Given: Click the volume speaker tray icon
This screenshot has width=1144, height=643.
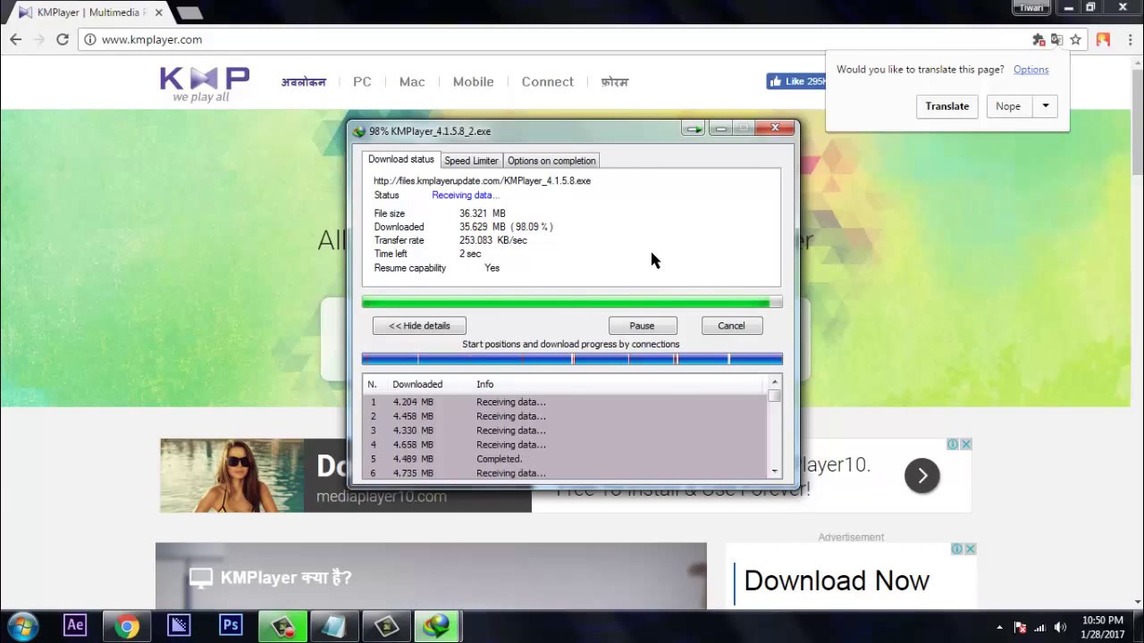Looking at the screenshot, I should (x=1061, y=627).
